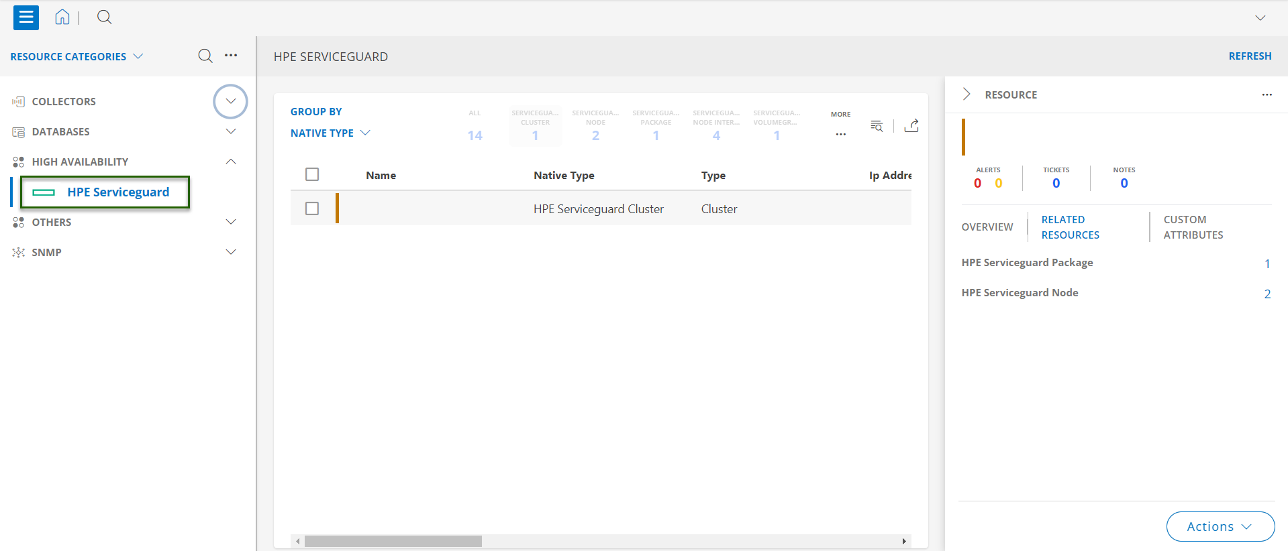Image resolution: width=1288 pixels, height=551 pixels.
Task: Open Resource panel more options
Action: (1267, 95)
